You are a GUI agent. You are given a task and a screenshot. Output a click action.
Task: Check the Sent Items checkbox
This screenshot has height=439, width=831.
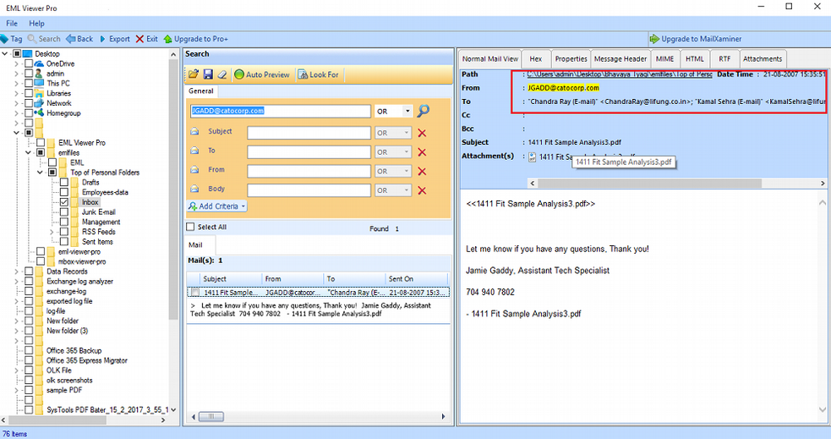coord(64,242)
